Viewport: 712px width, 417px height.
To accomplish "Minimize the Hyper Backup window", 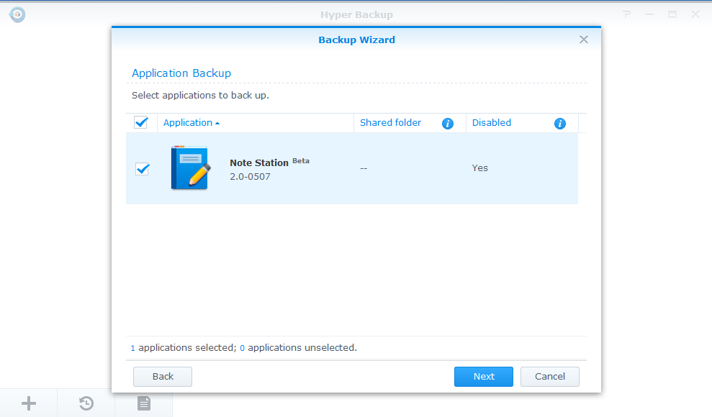I will (649, 14).
